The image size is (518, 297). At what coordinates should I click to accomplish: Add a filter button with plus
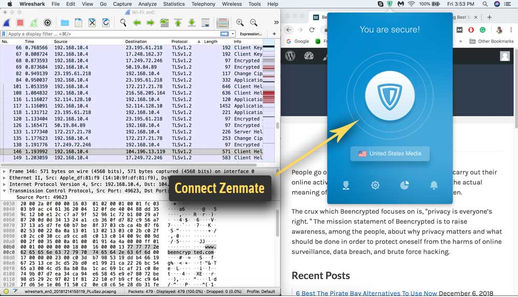(x=274, y=34)
